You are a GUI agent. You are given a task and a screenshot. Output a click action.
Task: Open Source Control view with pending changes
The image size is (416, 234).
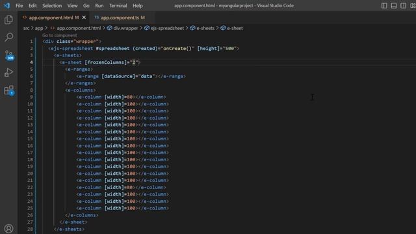(9, 55)
